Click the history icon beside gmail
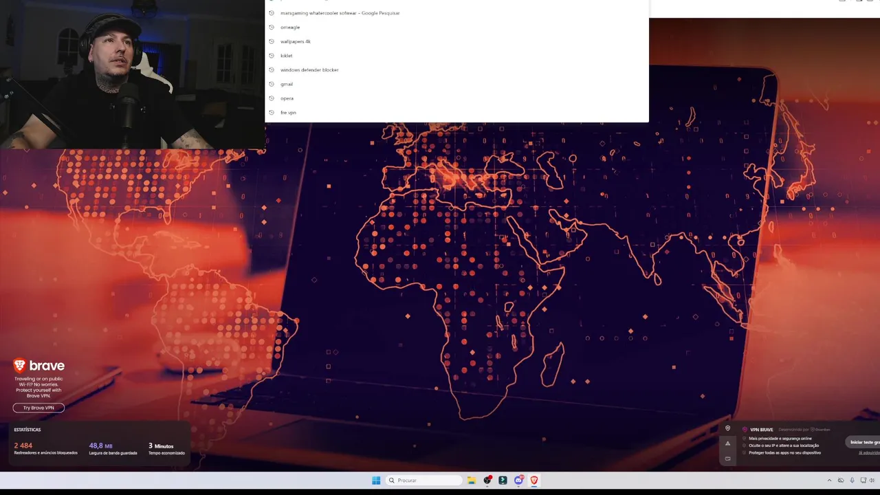 pos(272,84)
